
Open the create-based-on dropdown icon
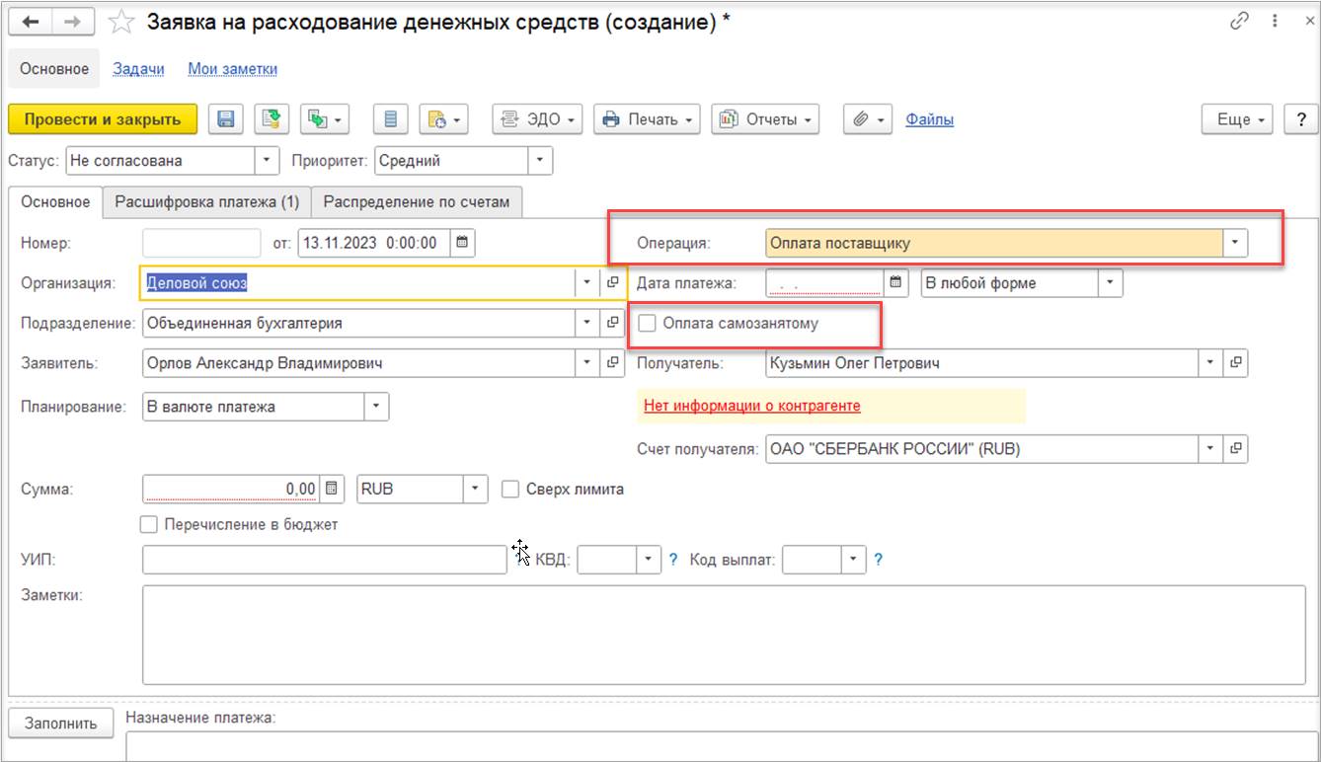pyautogui.click(x=325, y=119)
